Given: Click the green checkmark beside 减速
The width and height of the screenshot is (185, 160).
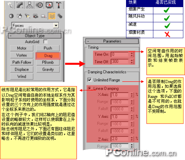Looking at the screenshot, I should point(167,26).
